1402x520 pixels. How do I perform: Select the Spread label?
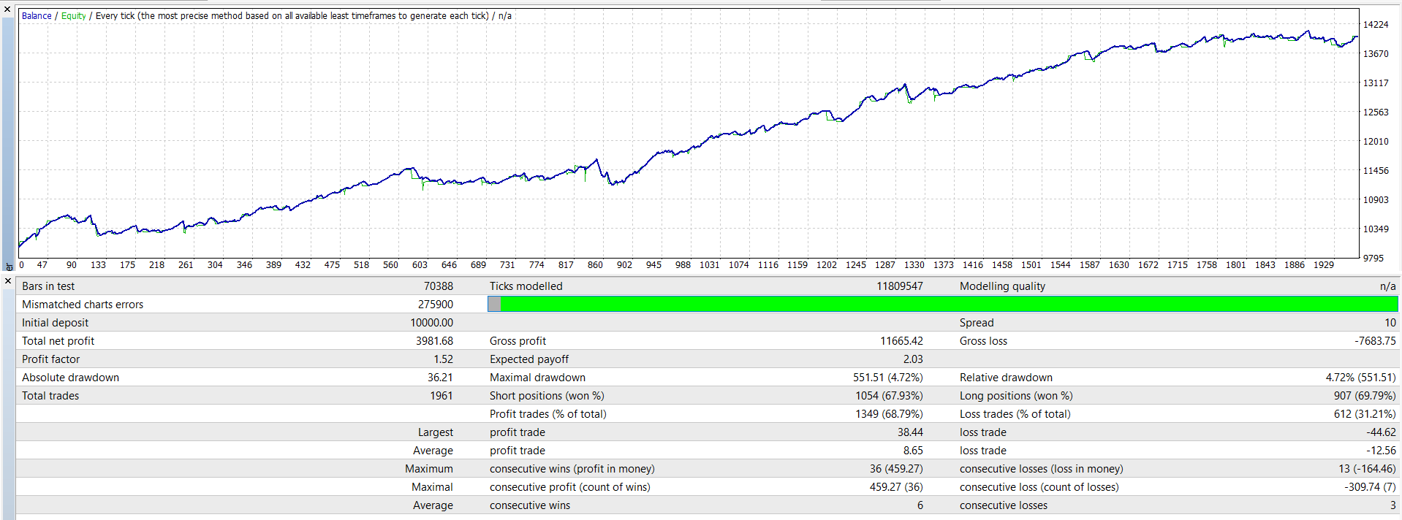click(977, 323)
